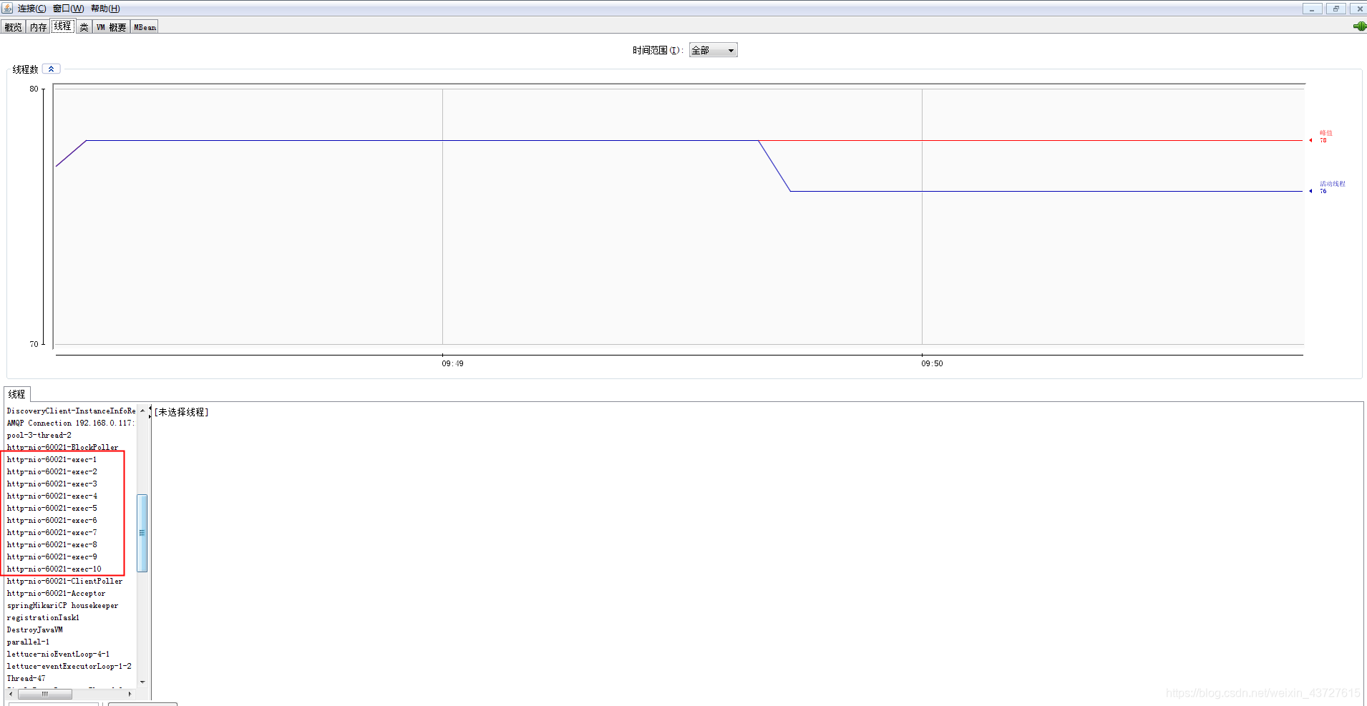Select the 线程 tab in top bar
Screen dimensions: 1367x706
[x=62, y=26]
